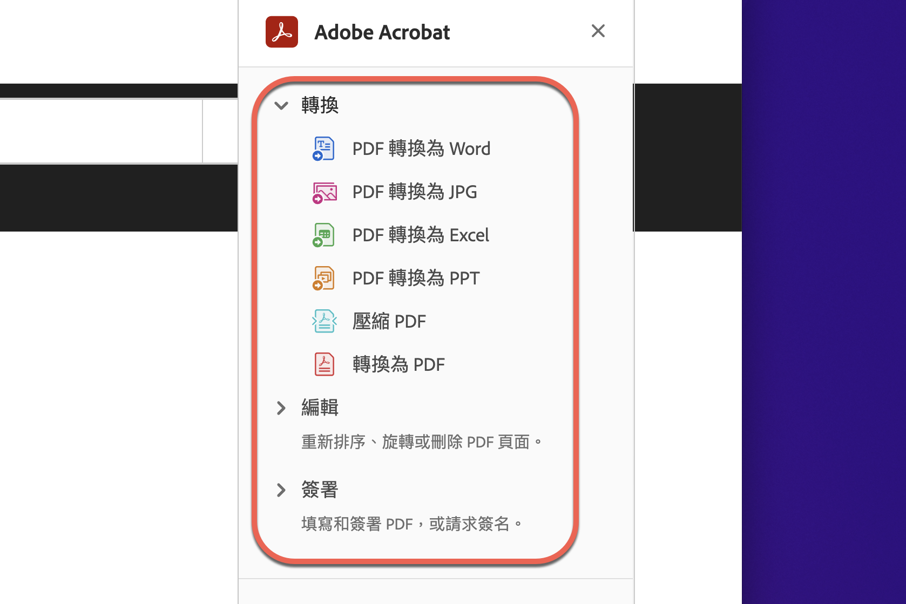
Task: Select the 壓縮 PDF compress icon
Action: 323,321
